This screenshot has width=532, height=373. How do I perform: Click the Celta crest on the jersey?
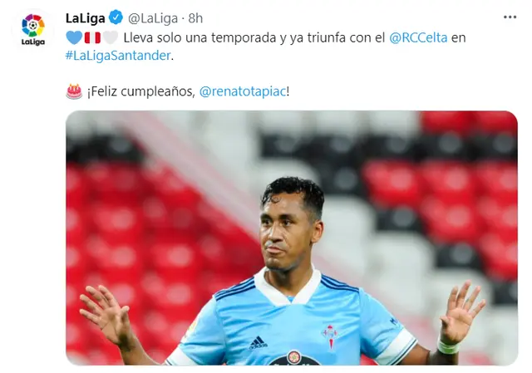pos(331,335)
